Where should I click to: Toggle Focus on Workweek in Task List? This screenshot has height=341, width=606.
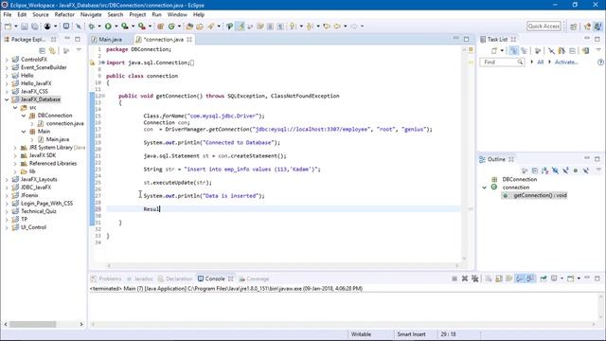tap(538, 51)
